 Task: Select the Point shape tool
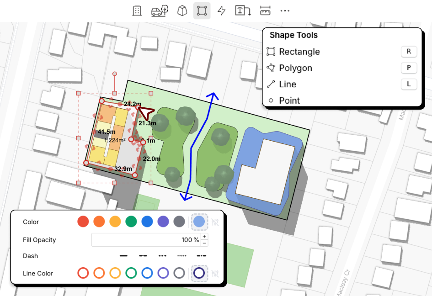pyautogui.click(x=289, y=100)
